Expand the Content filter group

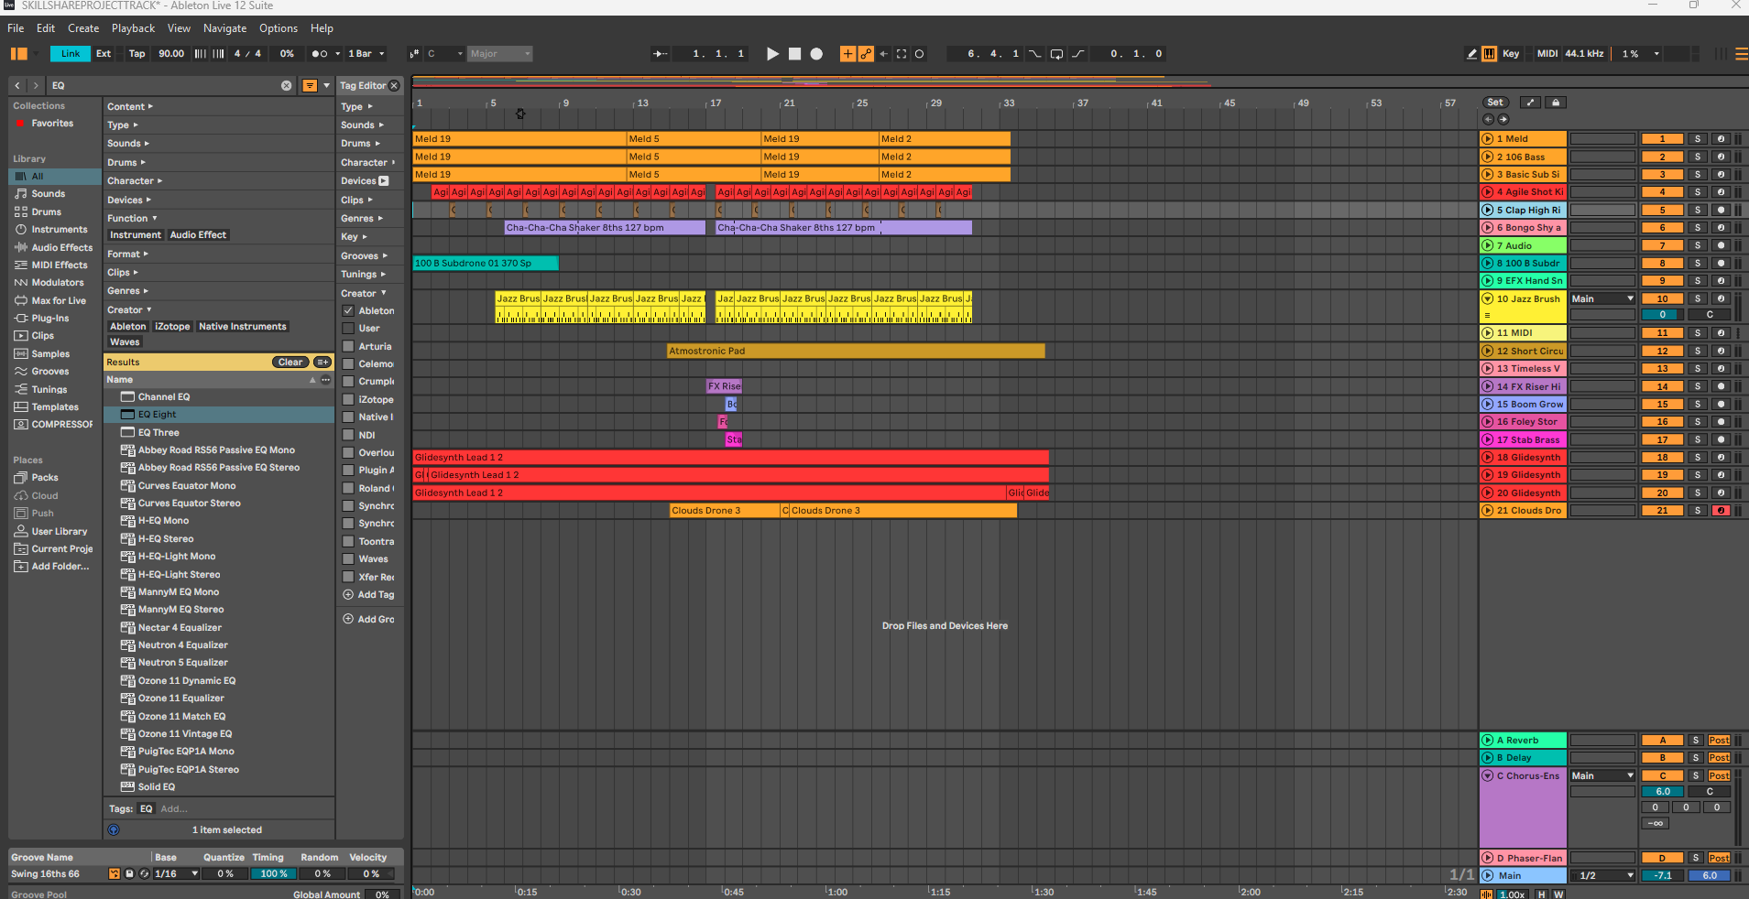coord(130,106)
